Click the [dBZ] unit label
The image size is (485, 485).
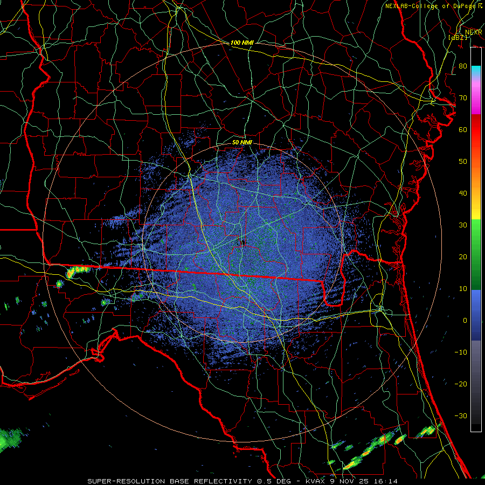458,37
